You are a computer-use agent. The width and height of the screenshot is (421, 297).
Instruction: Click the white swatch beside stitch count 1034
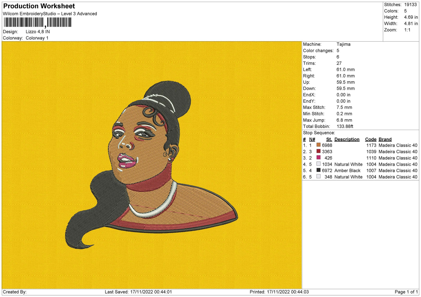tap(318, 164)
